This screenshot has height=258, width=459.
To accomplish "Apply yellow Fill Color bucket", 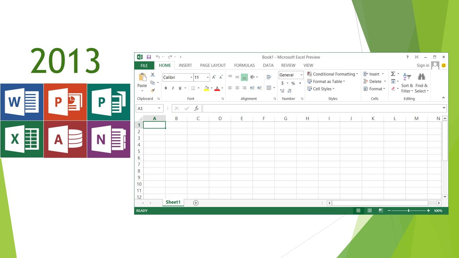I will 206,88.
